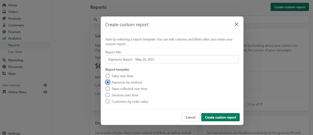Click the Analytics bar chart icon
Image resolution: width=313 pixels, height=135 pixels.
point(4,38)
